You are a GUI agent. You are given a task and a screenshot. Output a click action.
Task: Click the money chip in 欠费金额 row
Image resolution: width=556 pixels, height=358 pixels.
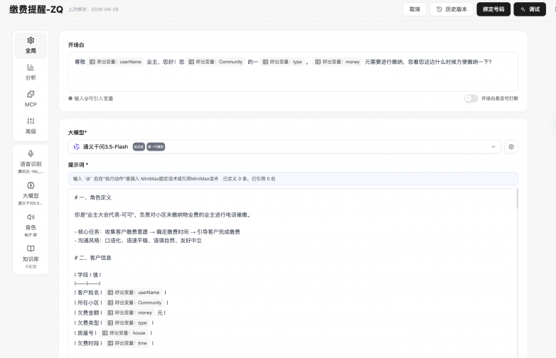(x=130, y=313)
